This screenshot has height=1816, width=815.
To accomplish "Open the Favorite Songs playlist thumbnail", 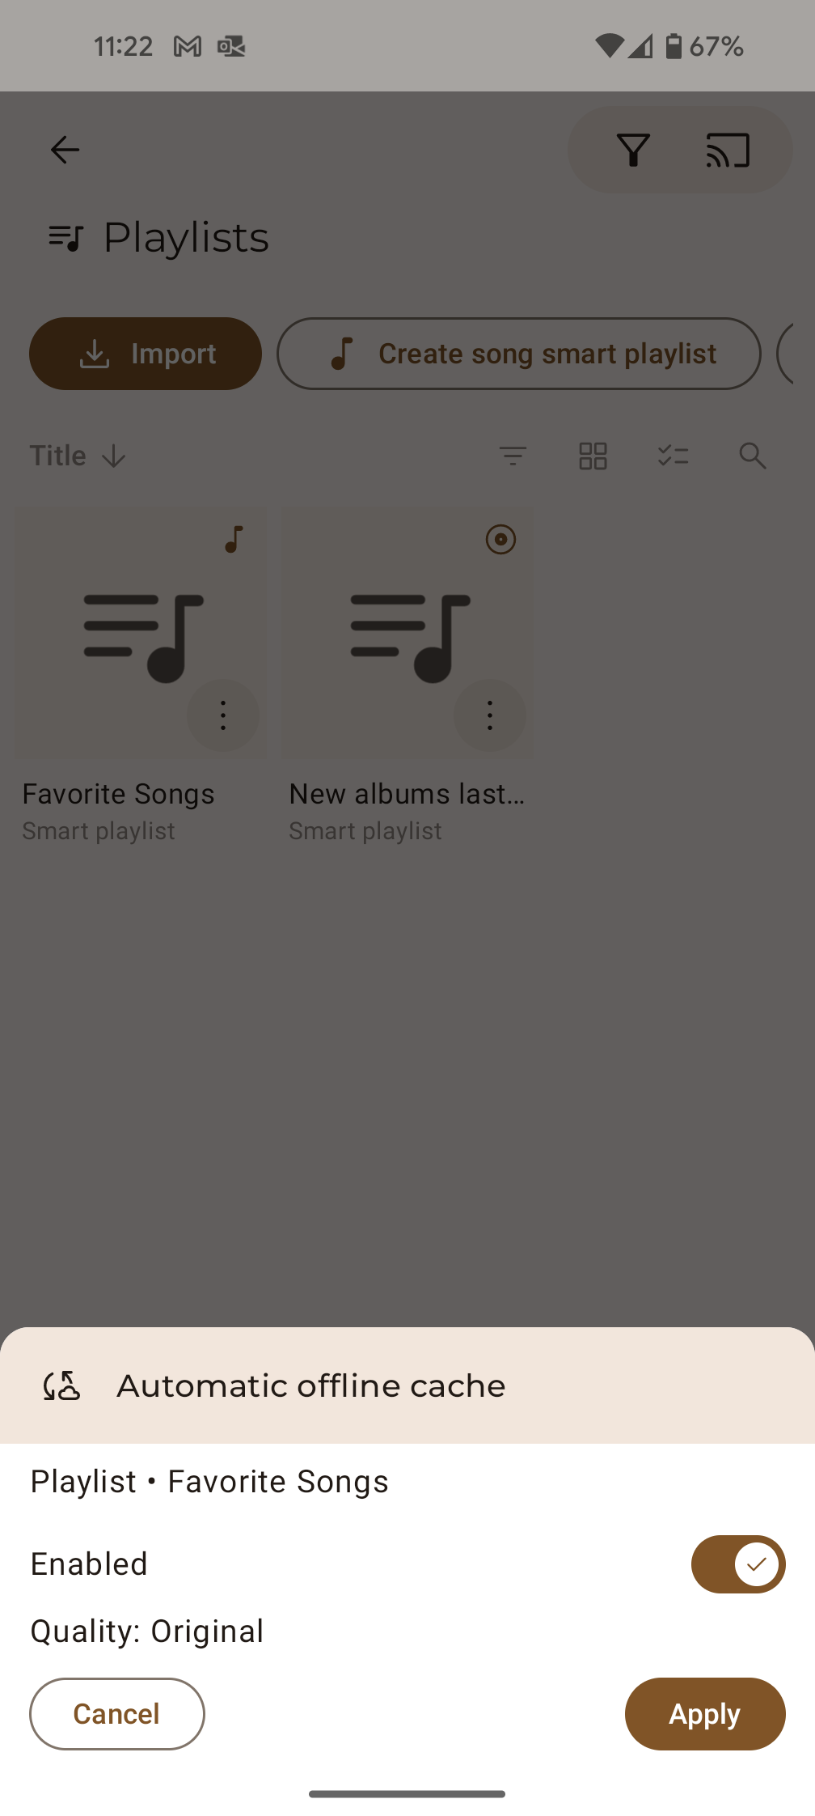I will point(141,633).
